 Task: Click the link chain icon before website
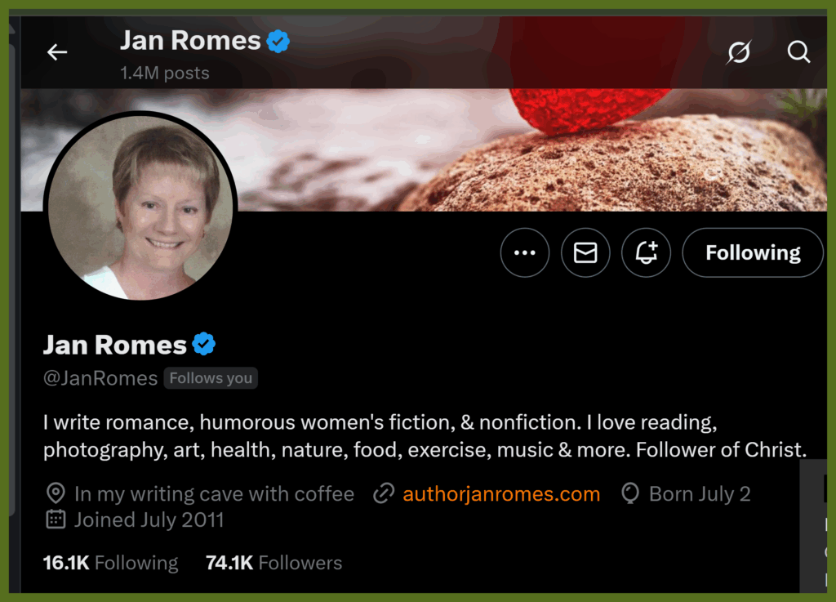pyautogui.click(x=384, y=493)
